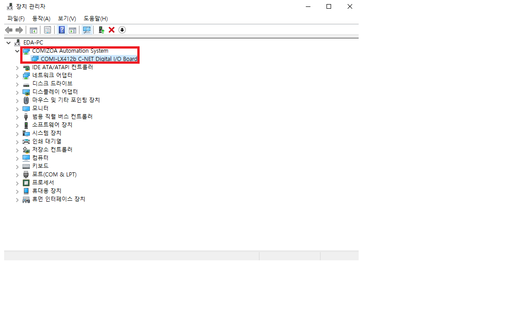Click Scan for hardware changes icon
This screenshot has width=529, height=330.
(86, 30)
